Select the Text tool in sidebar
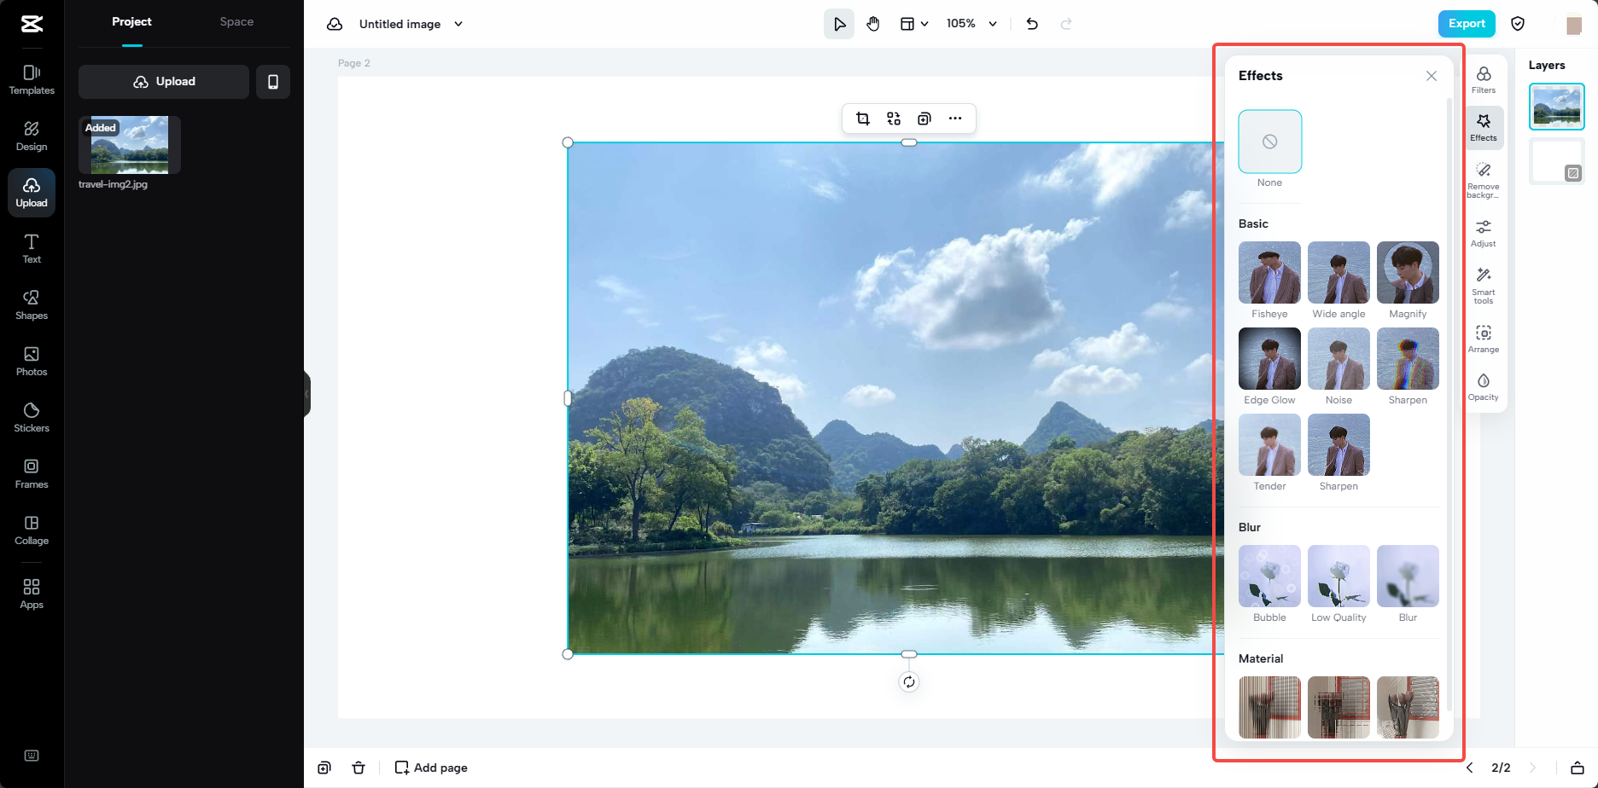1598x788 pixels. 32,249
